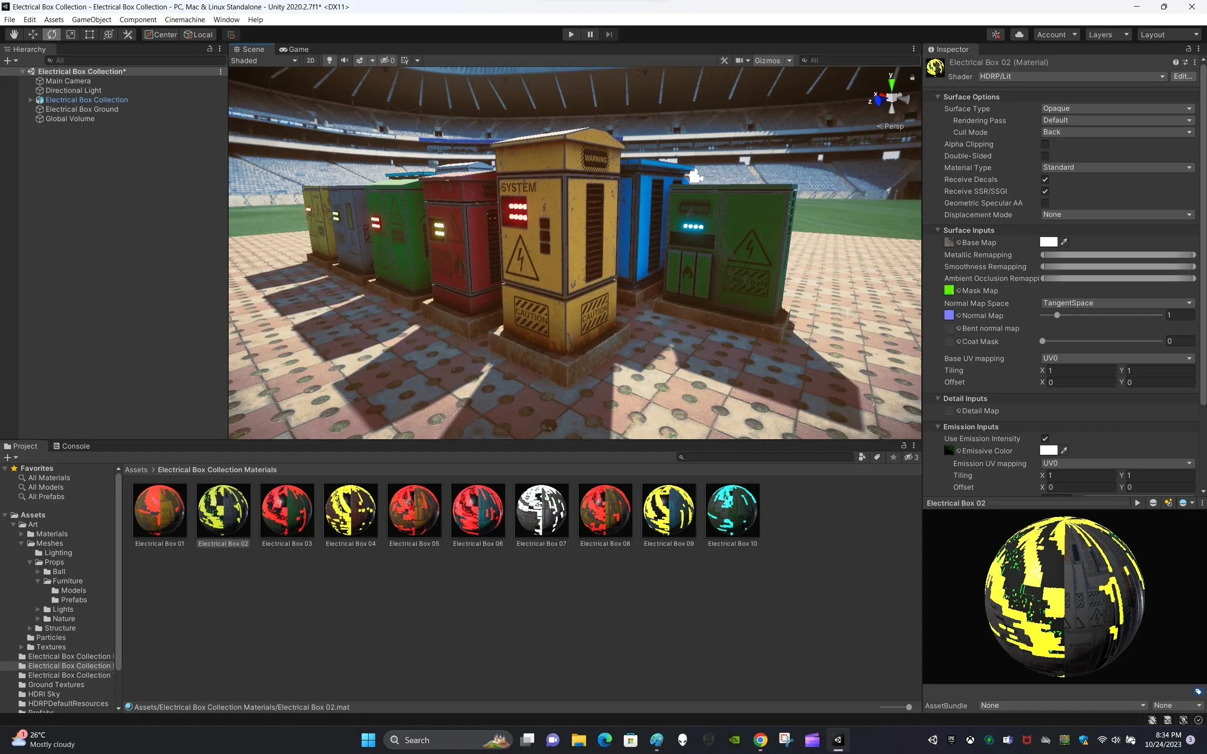
Task: Uncheck Receive Decals
Action: tap(1045, 180)
